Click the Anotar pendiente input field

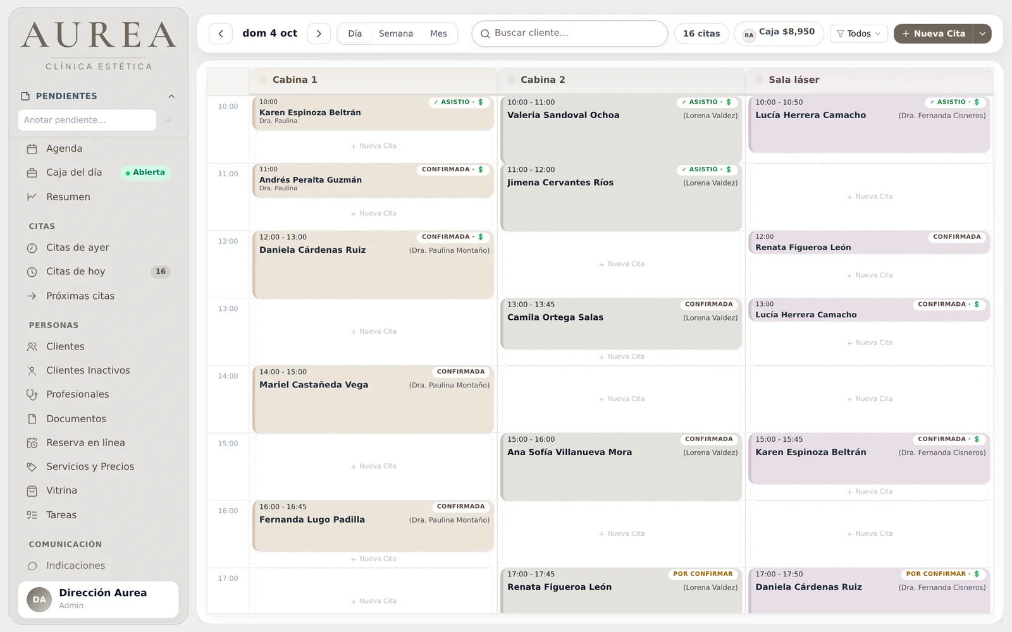coord(87,120)
